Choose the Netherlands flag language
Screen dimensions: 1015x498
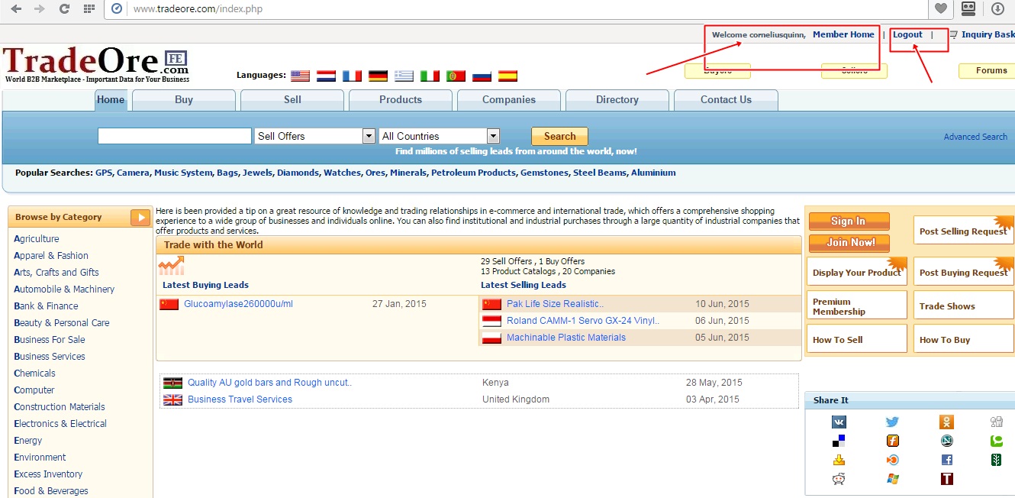[326, 76]
